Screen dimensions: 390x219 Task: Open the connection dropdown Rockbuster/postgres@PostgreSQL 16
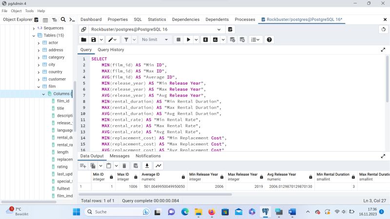[x=156, y=29]
